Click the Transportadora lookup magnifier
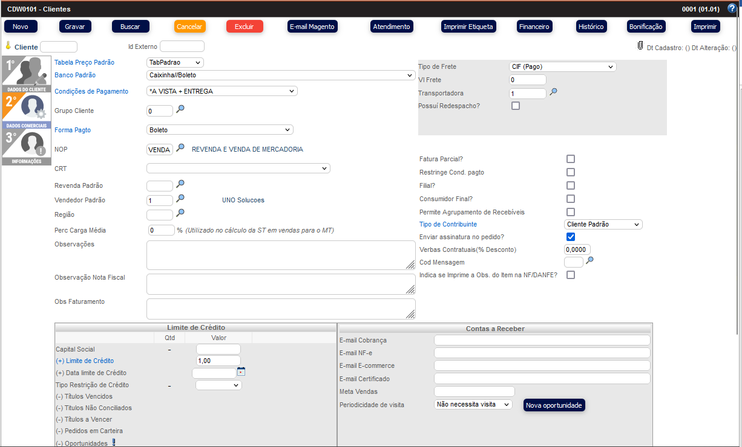Screen dimensions: 742x447 coord(553,92)
